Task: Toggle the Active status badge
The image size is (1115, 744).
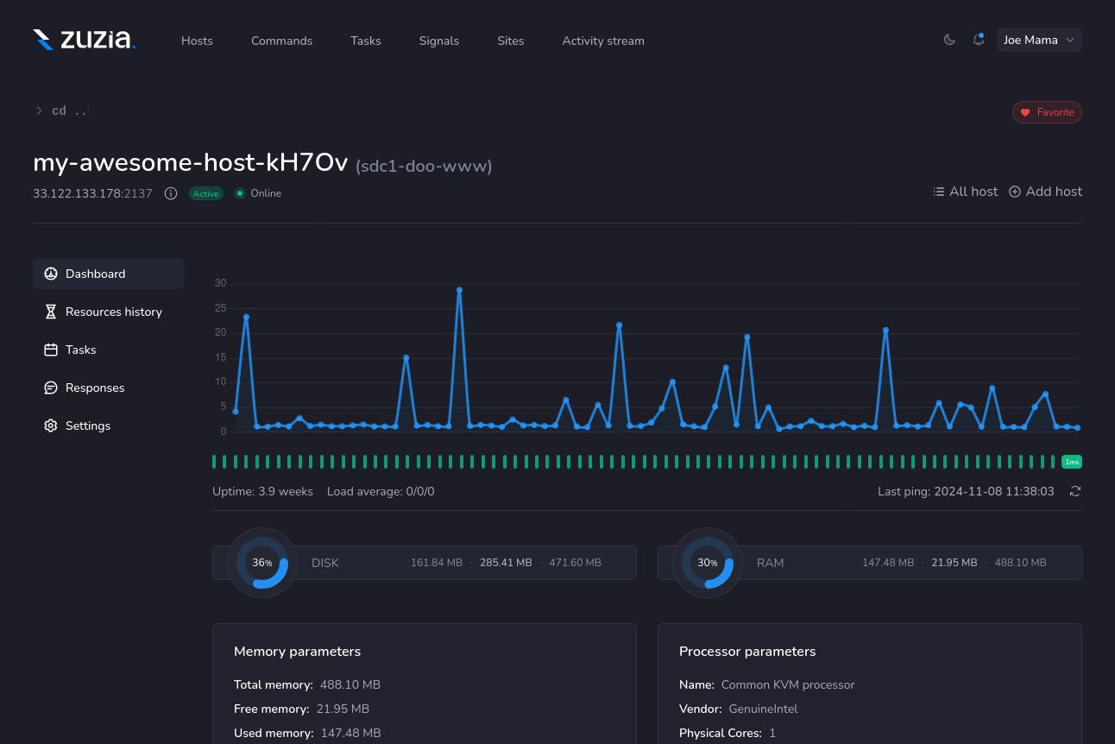Action: click(x=205, y=193)
